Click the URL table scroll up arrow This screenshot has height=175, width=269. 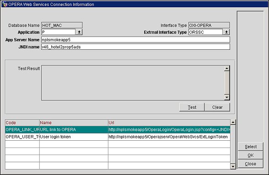pyautogui.click(x=233, y=122)
